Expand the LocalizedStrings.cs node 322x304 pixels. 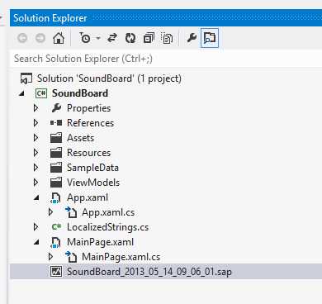pyautogui.click(x=36, y=227)
